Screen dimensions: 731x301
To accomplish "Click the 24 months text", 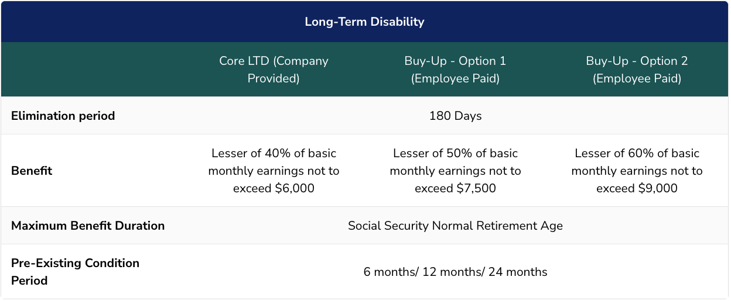I will (x=518, y=272).
